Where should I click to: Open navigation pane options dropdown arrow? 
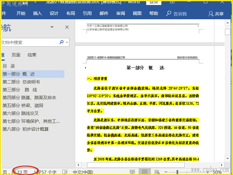coord(52,27)
